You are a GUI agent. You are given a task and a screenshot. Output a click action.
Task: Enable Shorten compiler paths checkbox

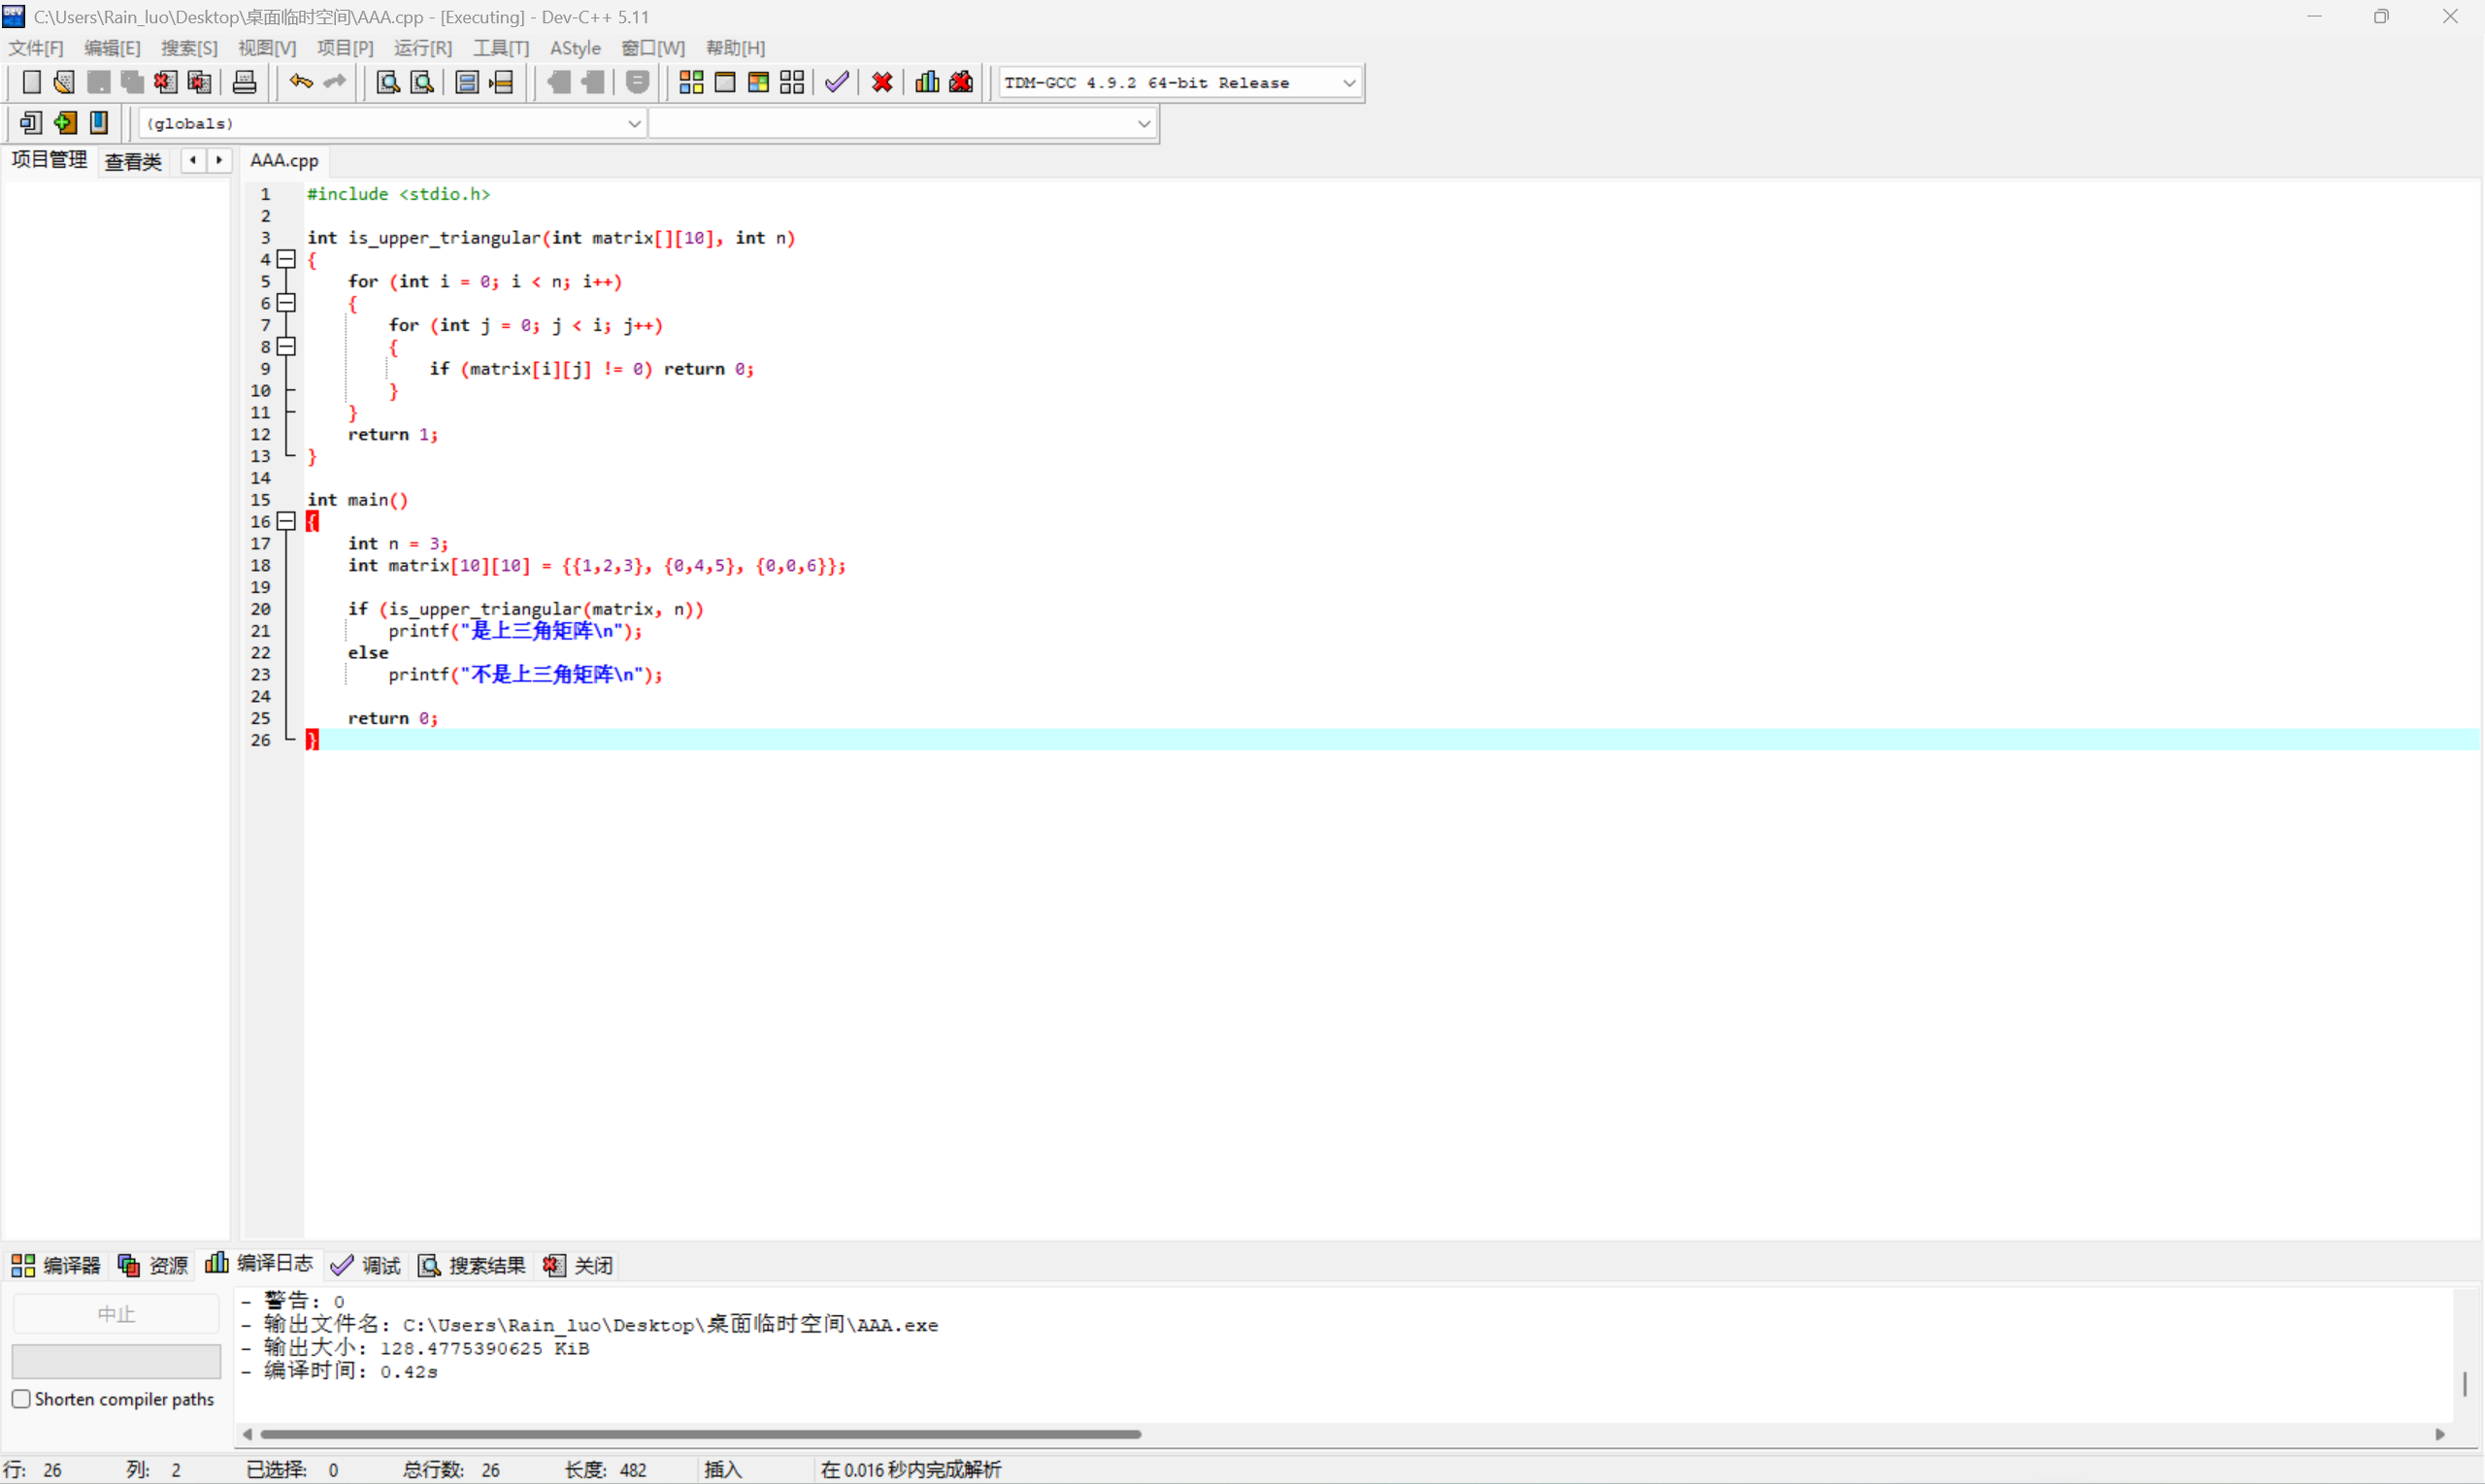[x=21, y=1398]
